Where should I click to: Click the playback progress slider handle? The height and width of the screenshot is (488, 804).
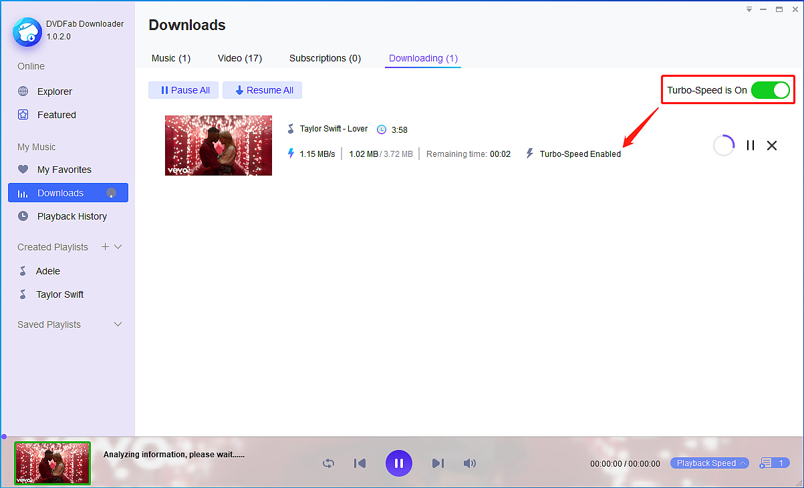point(4,437)
